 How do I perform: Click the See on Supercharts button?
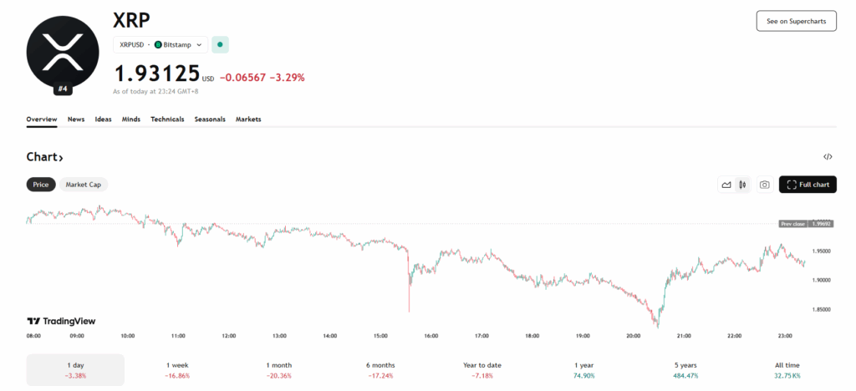(796, 21)
